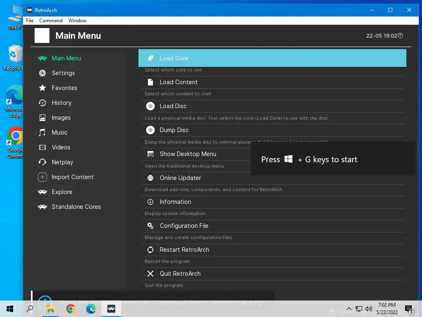Launch Chrome from the taskbar

pyautogui.click(x=70, y=309)
